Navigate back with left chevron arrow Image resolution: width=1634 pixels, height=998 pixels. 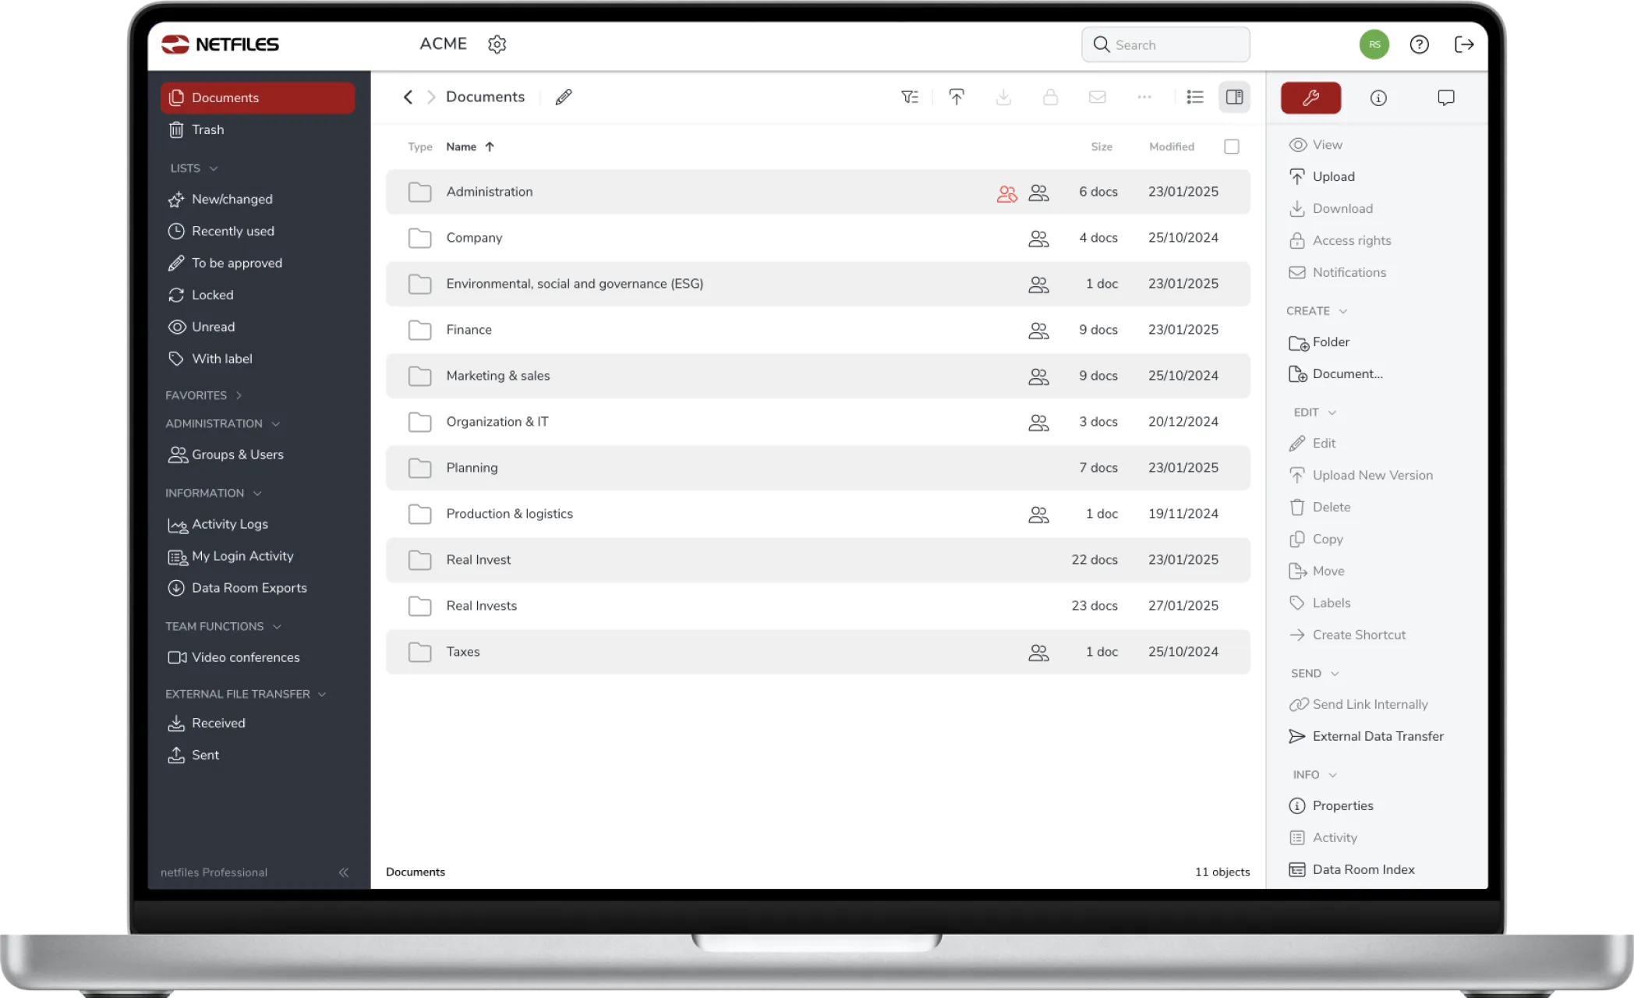[408, 97]
